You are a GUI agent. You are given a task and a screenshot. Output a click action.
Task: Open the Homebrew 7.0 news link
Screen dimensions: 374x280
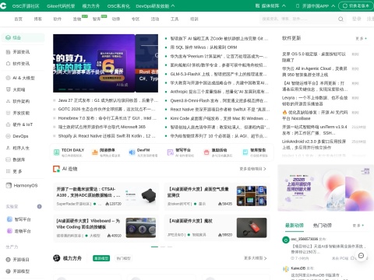108,118
